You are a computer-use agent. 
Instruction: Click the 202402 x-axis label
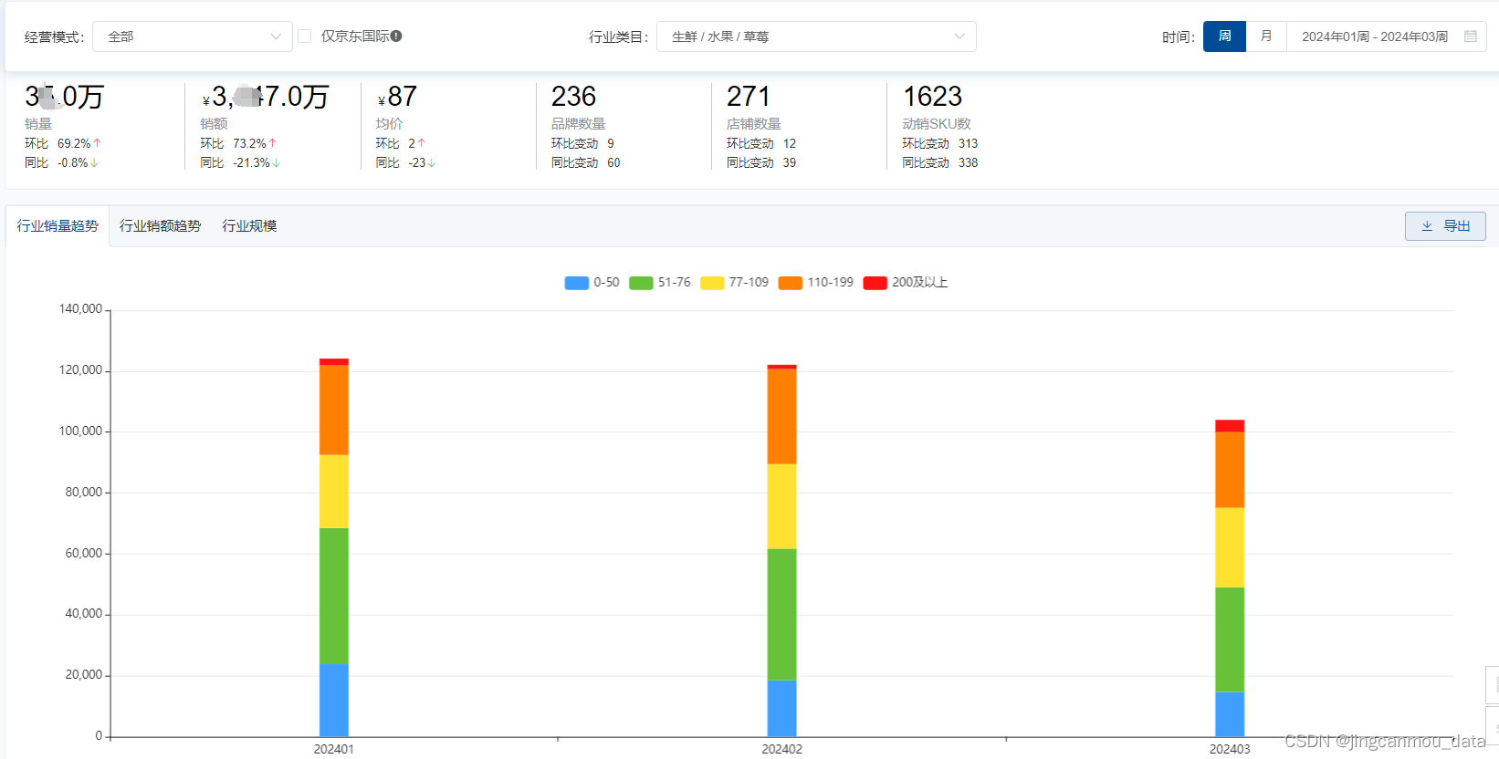pyautogui.click(x=782, y=749)
